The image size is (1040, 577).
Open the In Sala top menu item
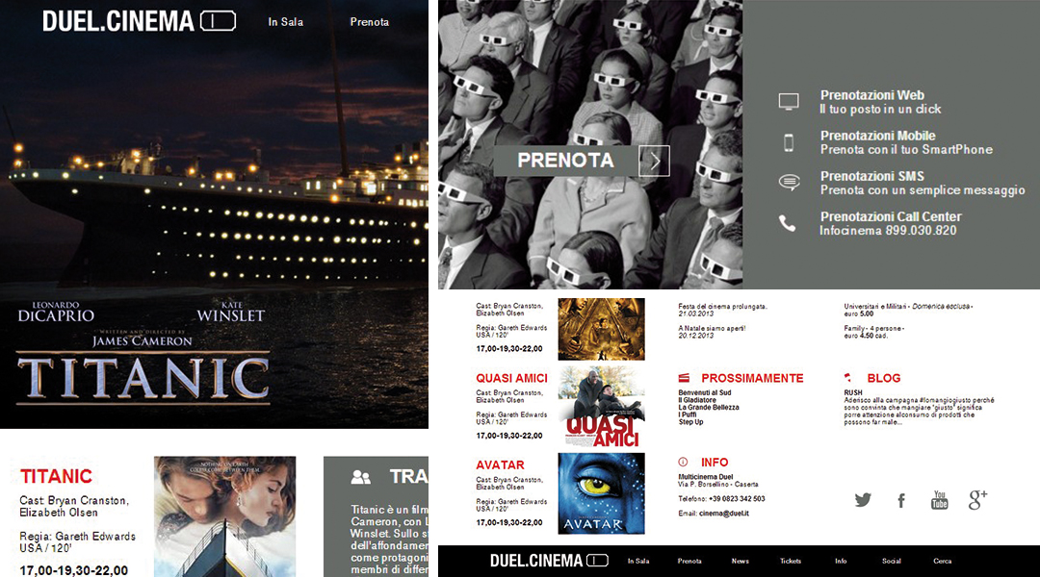[285, 22]
